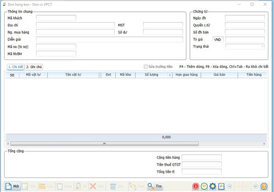Viewport: 274px width, 192px height.
Task: Switch to the 1. Chi tiết tab
Action: [x=15, y=67]
